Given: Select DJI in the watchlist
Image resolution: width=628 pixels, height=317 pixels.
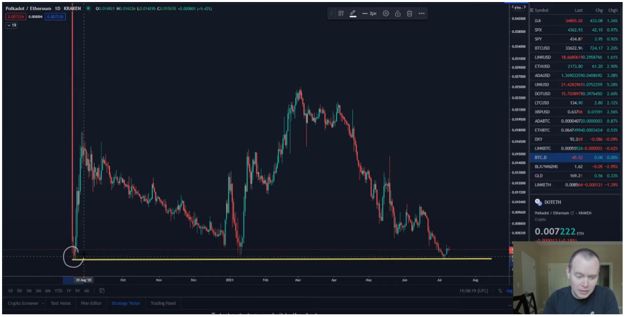Looking at the screenshot, I should click(x=575, y=20).
